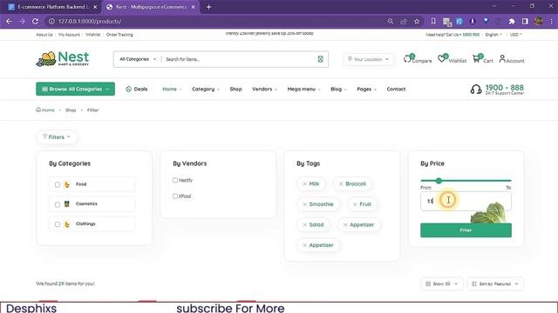The width and height of the screenshot is (558, 313).
Task: Check the Food category checkbox
Action: tap(58, 184)
